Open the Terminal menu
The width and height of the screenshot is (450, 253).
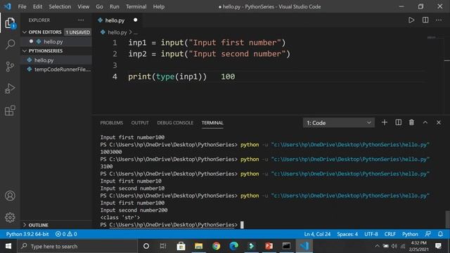point(136,6)
